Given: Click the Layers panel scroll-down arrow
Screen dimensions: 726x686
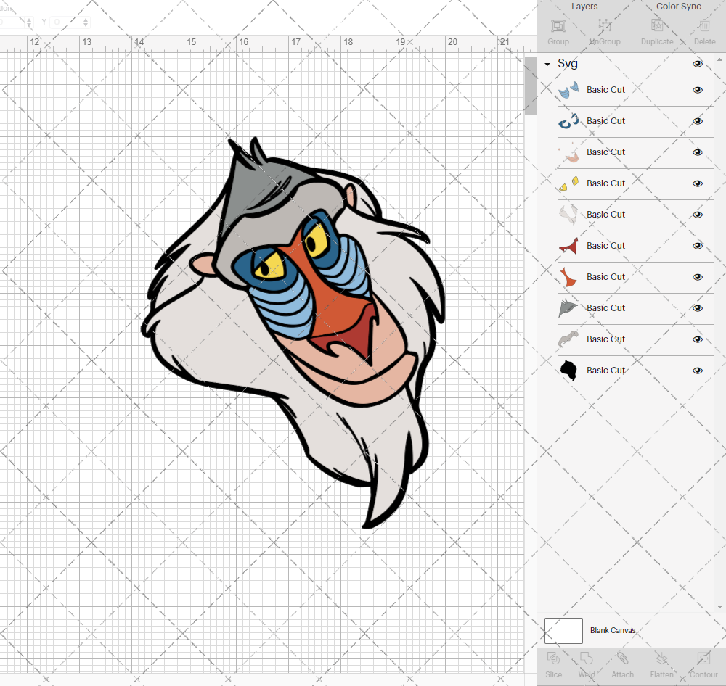Looking at the screenshot, I should pos(719,607).
